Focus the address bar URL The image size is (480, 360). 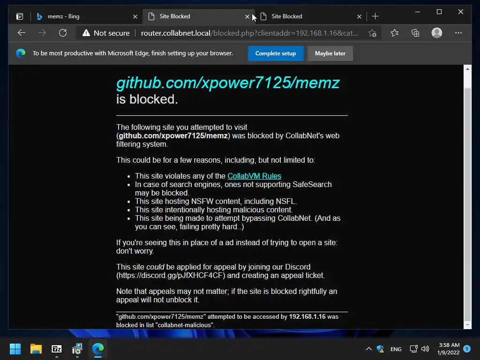(x=249, y=33)
